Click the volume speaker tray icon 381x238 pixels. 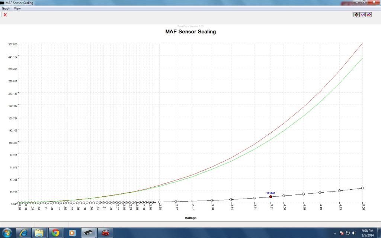353,233
